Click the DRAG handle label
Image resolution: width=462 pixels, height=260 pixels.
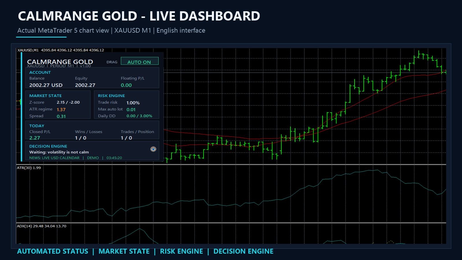112,62
